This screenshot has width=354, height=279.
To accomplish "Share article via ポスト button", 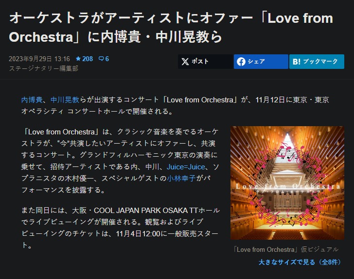I will pyautogui.click(x=205, y=62).
